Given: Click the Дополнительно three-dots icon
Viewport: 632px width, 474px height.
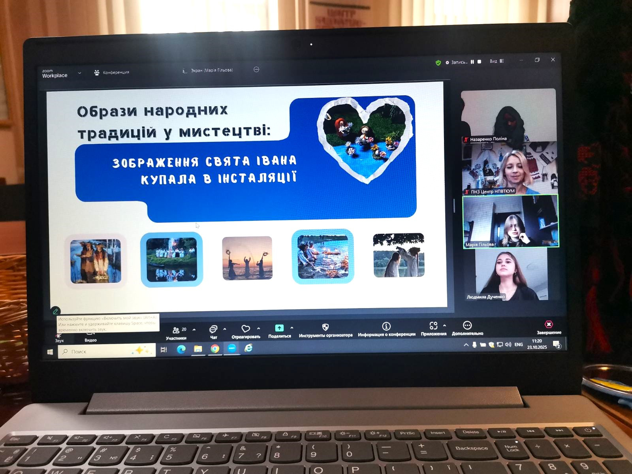Looking at the screenshot, I should click(467, 325).
